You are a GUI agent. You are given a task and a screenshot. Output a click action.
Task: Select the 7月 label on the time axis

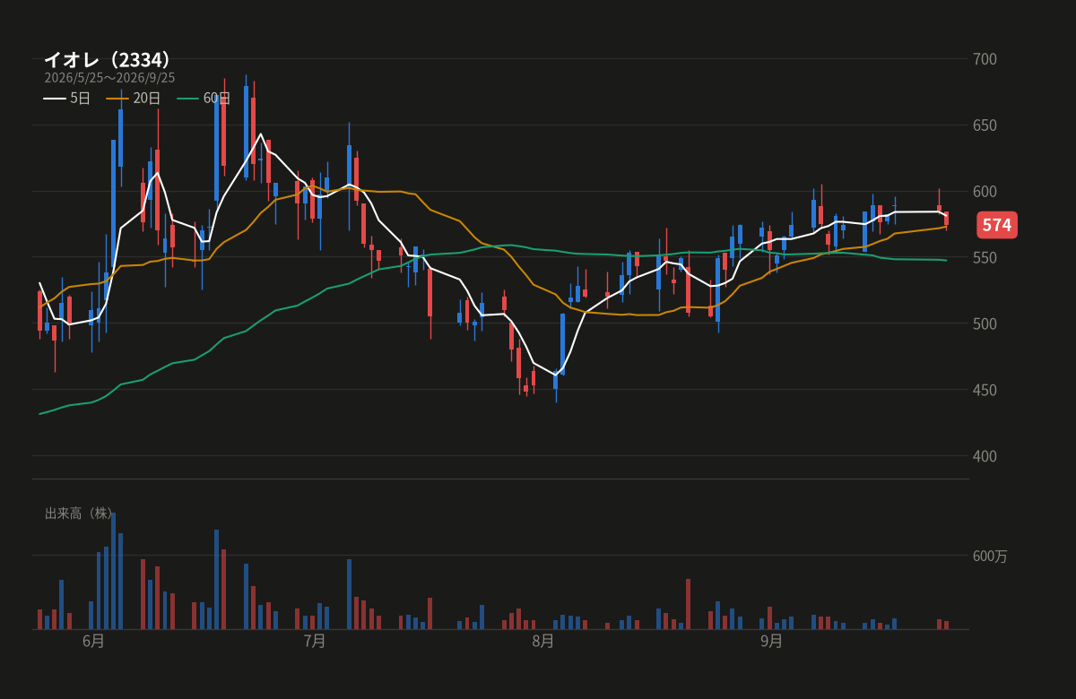point(315,642)
